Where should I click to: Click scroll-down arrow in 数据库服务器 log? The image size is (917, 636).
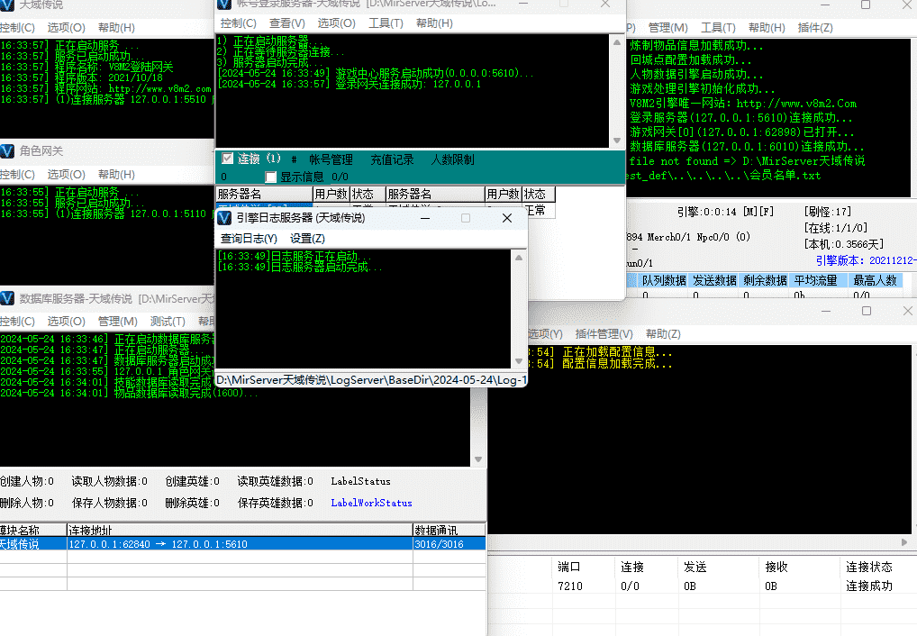(x=478, y=459)
